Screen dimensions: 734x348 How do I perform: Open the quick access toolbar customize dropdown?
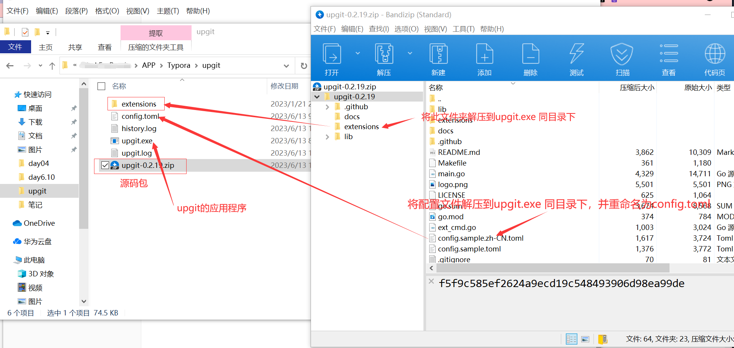pos(48,33)
